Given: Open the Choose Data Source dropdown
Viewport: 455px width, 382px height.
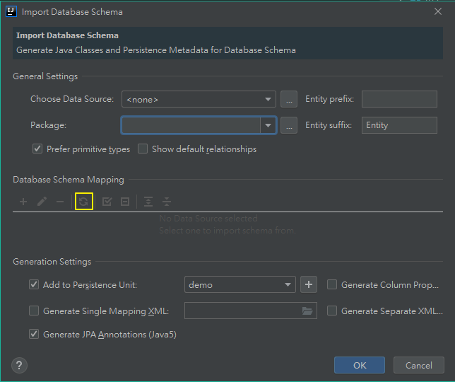Looking at the screenshot, I should click(x=199, y=100).
